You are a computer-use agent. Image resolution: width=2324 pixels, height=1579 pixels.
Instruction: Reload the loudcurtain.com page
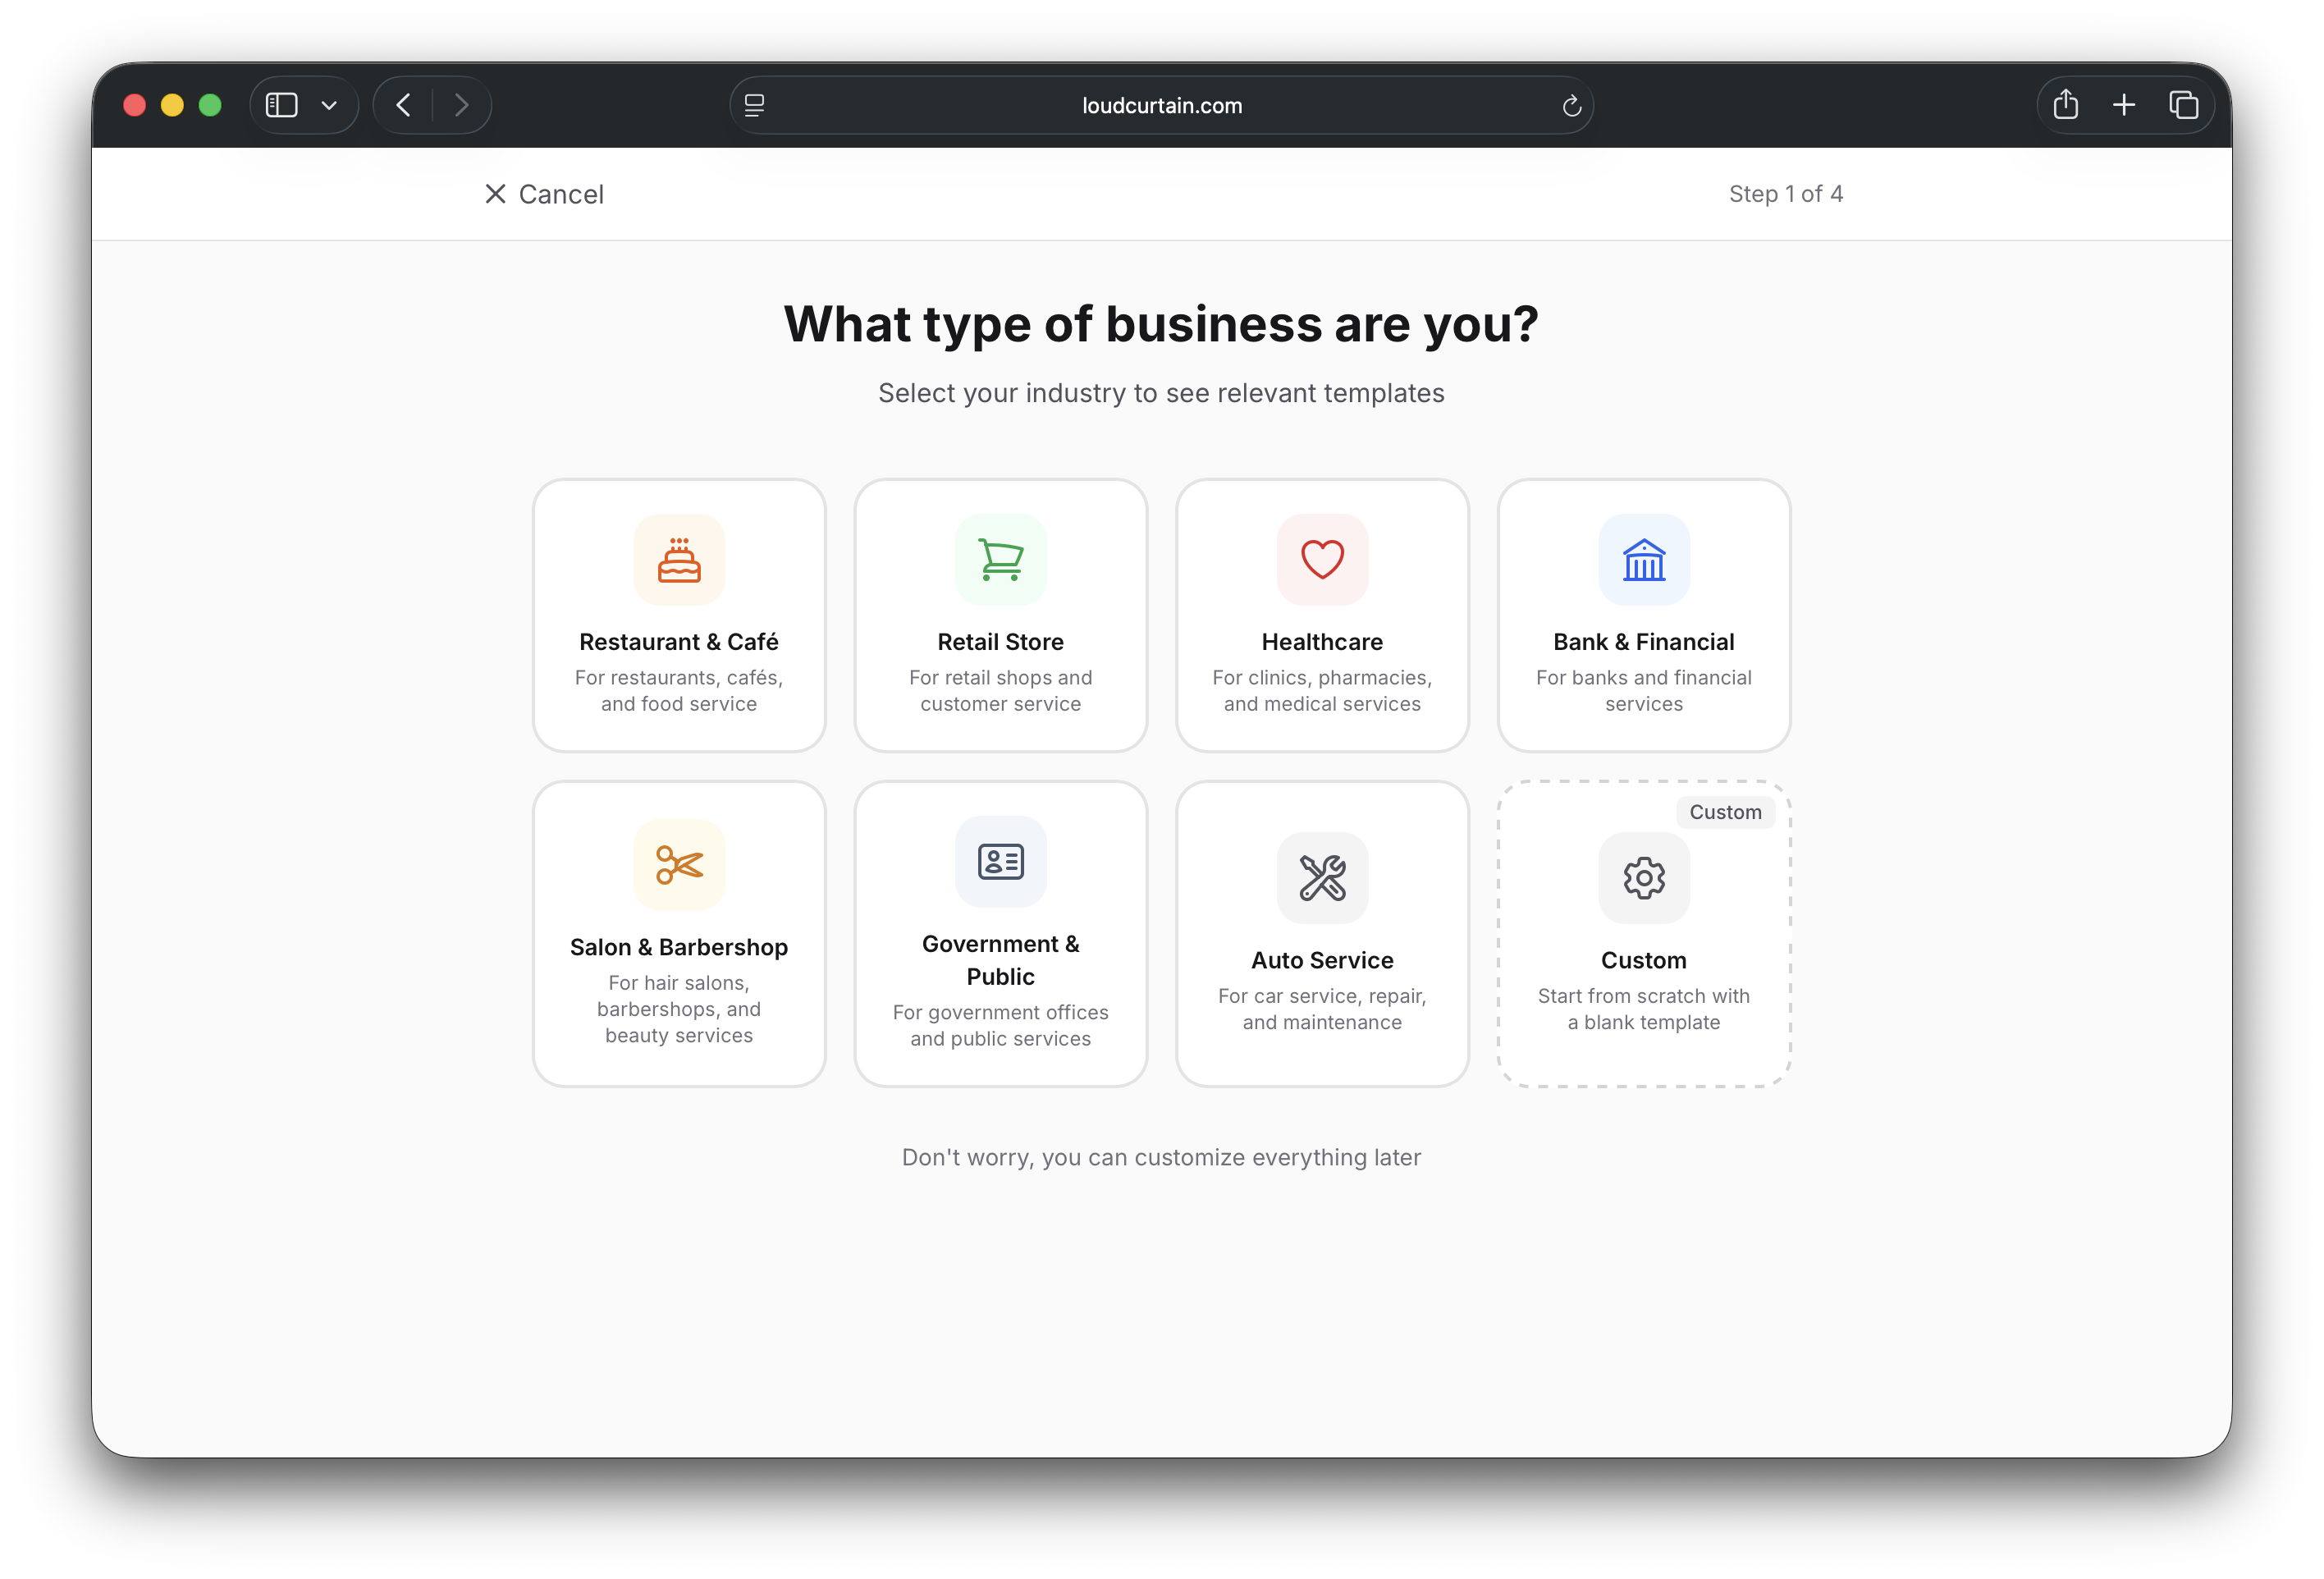[x=1571, y=106]
